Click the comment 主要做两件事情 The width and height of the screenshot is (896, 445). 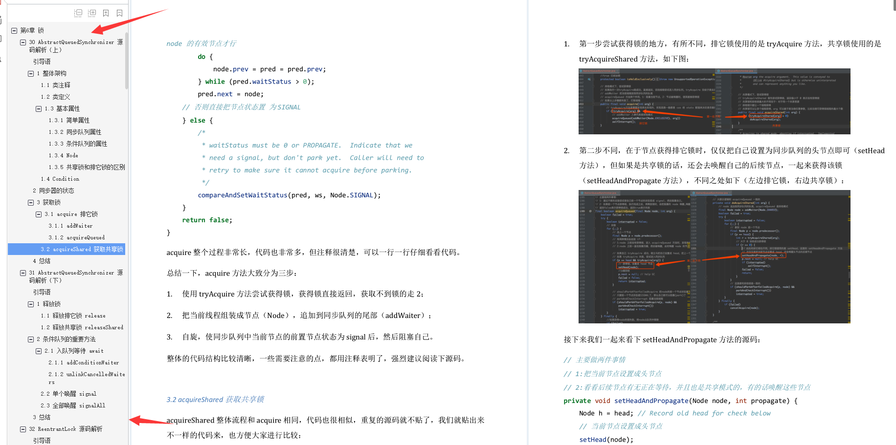594,360
